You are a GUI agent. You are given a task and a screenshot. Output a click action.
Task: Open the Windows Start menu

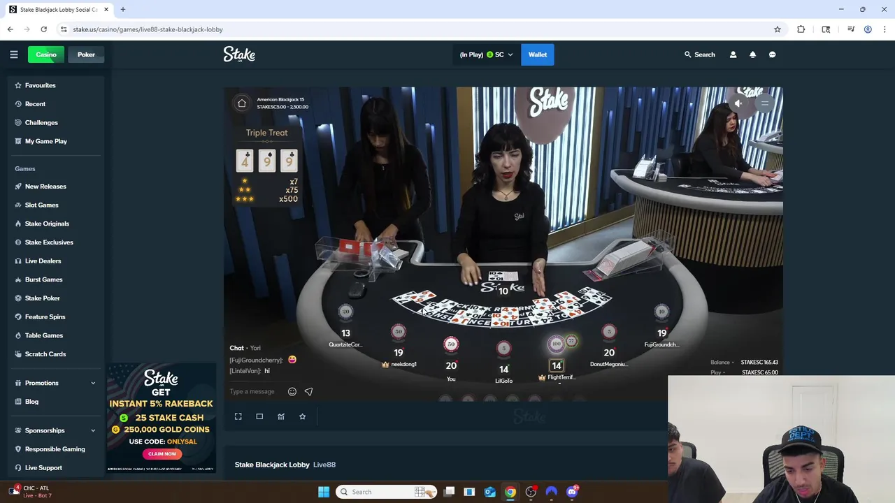(324, 492)
